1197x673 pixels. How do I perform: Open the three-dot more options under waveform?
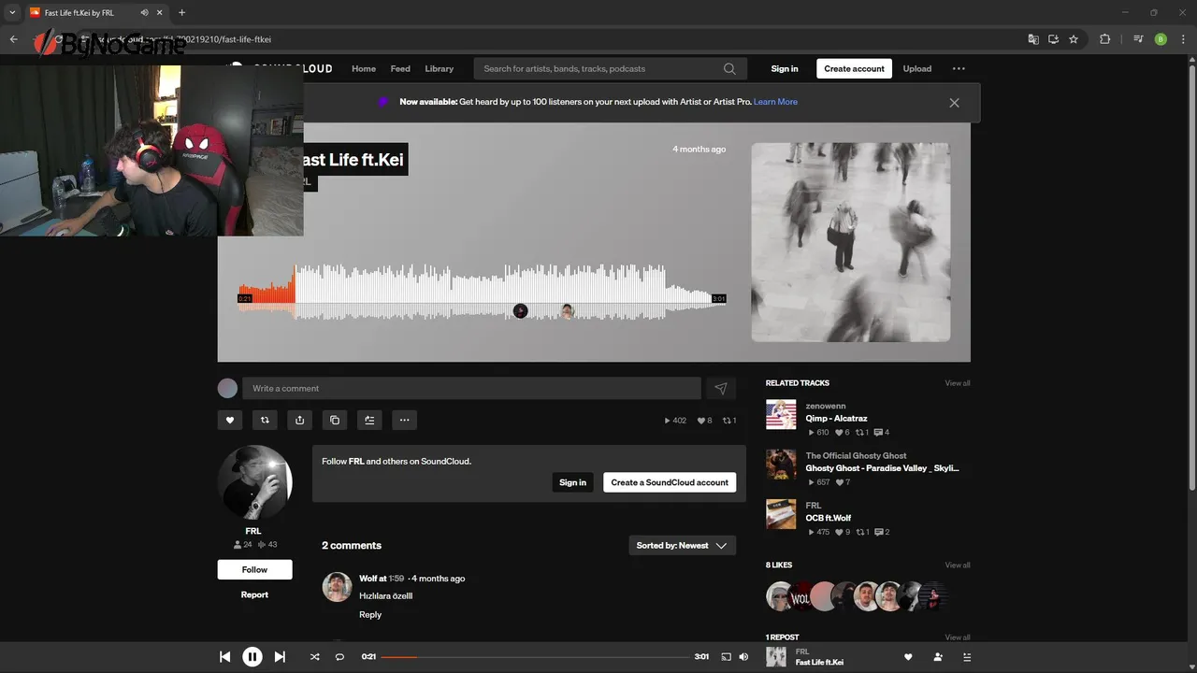pyautogui.click(x=404, y=420)
